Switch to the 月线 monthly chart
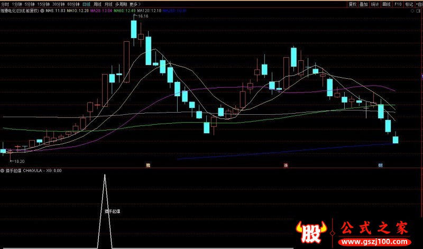Image resolution: width=423 pixels, height=249 pixels. (x=108, y=4)
